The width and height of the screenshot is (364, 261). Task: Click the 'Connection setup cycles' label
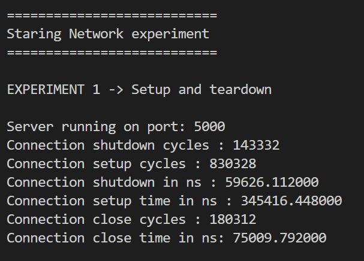[x=97, y=165]
